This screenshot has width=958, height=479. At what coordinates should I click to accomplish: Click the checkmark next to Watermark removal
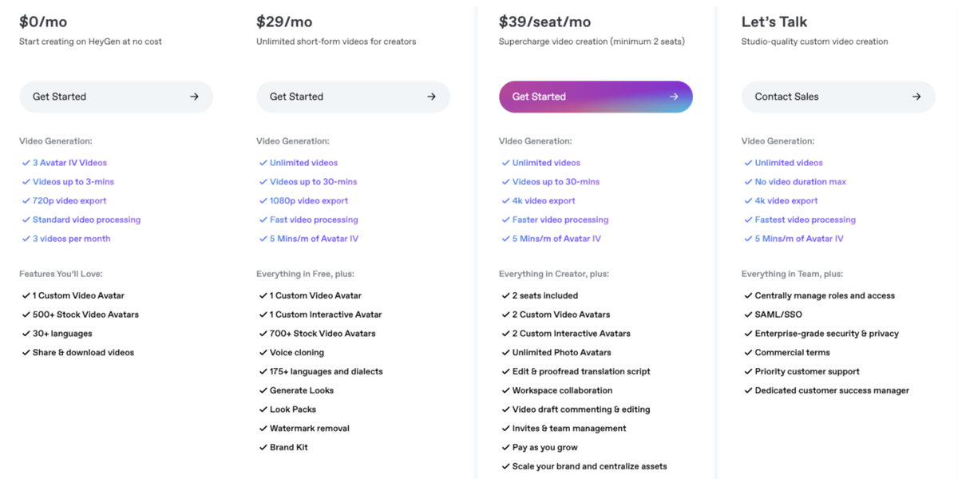(x=263, y=428)
